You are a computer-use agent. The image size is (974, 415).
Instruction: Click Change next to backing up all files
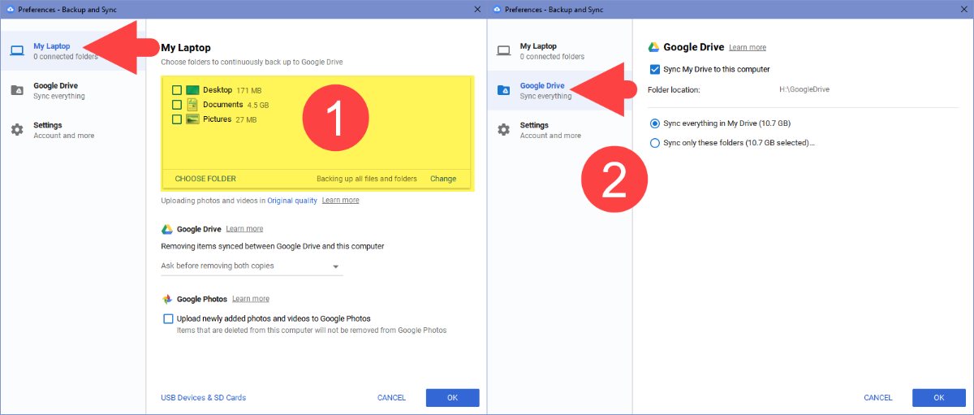[443, 179]
